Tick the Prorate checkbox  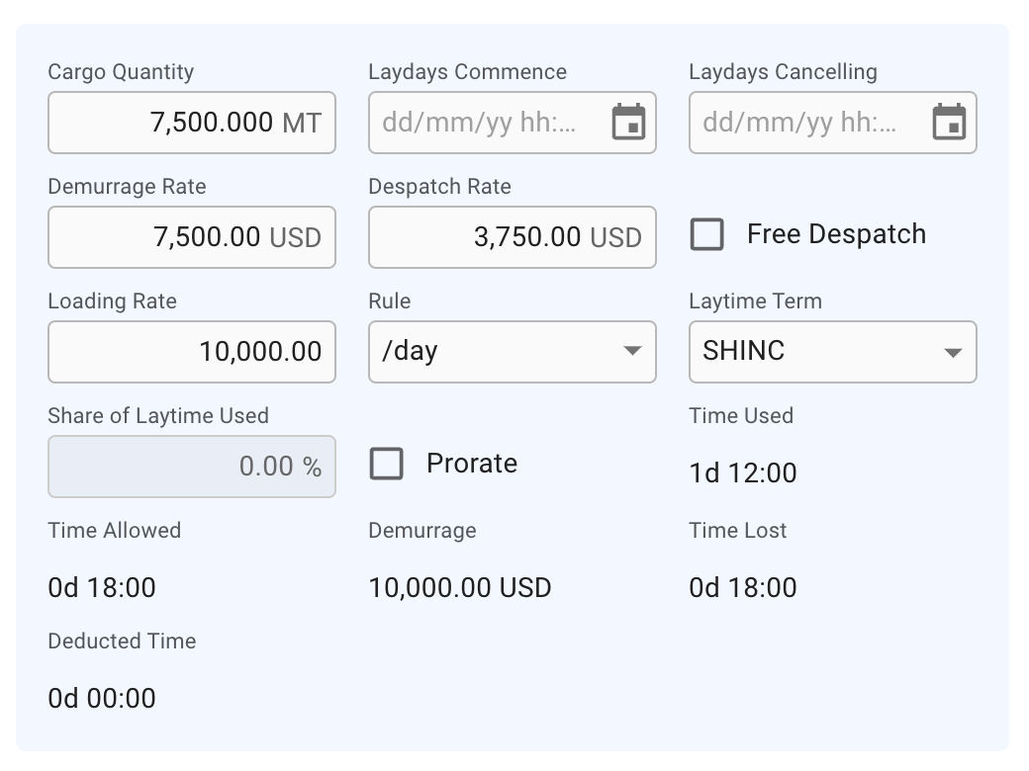pos(386,464)
